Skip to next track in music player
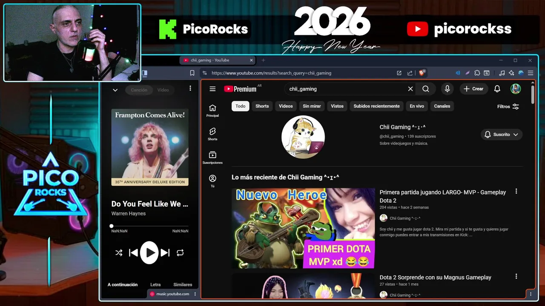The width and height of the screenshot is (545, 306). 165,252
